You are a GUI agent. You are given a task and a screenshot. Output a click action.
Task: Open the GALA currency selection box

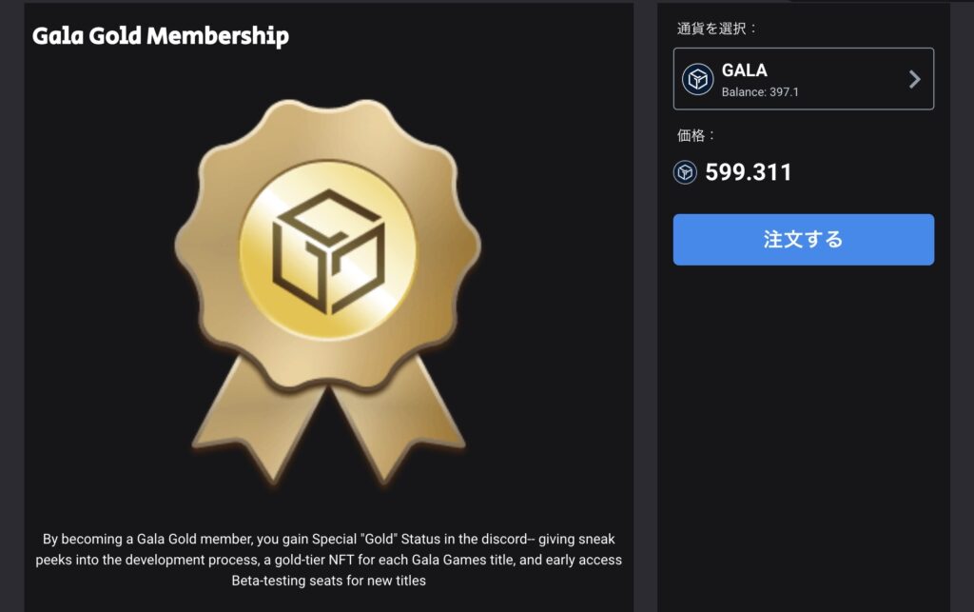pos(803,79)
